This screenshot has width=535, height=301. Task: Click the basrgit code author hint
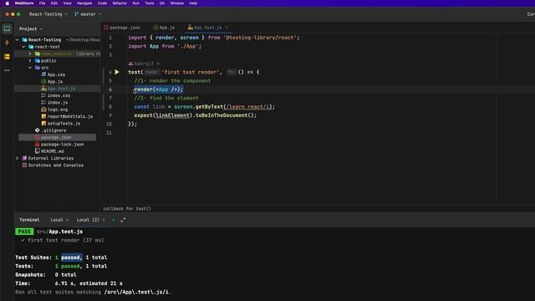pos(144,64)
